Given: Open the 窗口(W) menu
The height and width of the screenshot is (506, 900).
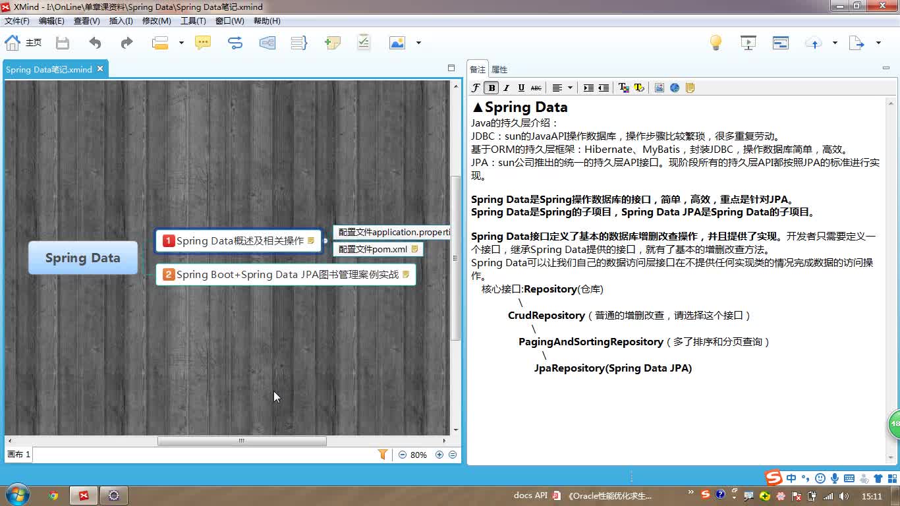Looking at the screenshot, I should pyautogui.click(x=230, y=21).
